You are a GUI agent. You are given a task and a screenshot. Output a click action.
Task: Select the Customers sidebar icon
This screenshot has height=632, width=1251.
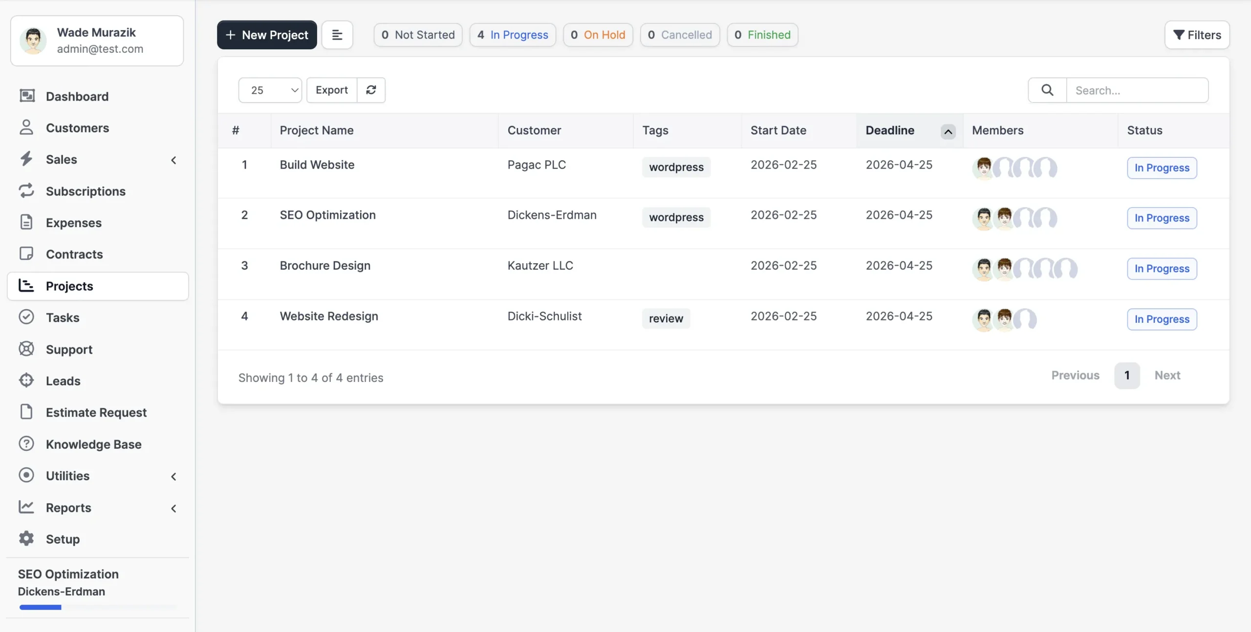click(x=27, y=127)
